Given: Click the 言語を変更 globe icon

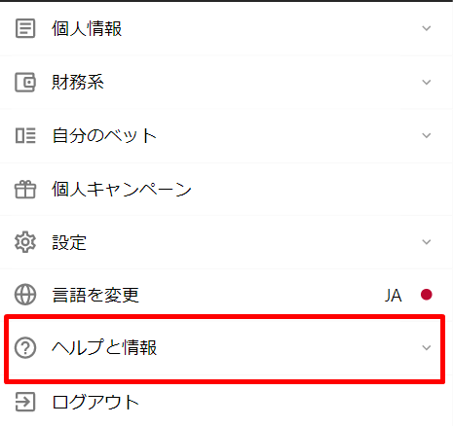Looking at the screenshot, I should 25,295.
